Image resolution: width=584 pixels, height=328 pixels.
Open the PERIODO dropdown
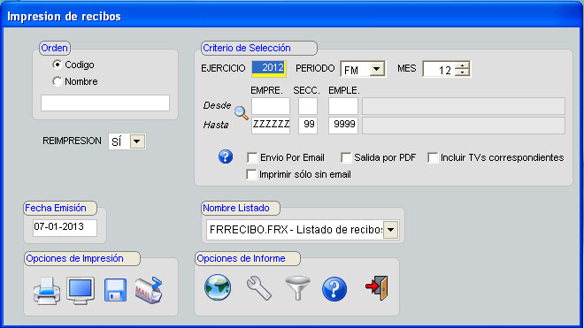tap(377, 69)
